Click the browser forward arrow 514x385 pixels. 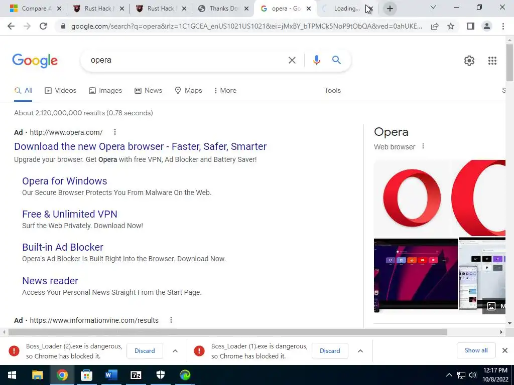[x=27, y=26]
